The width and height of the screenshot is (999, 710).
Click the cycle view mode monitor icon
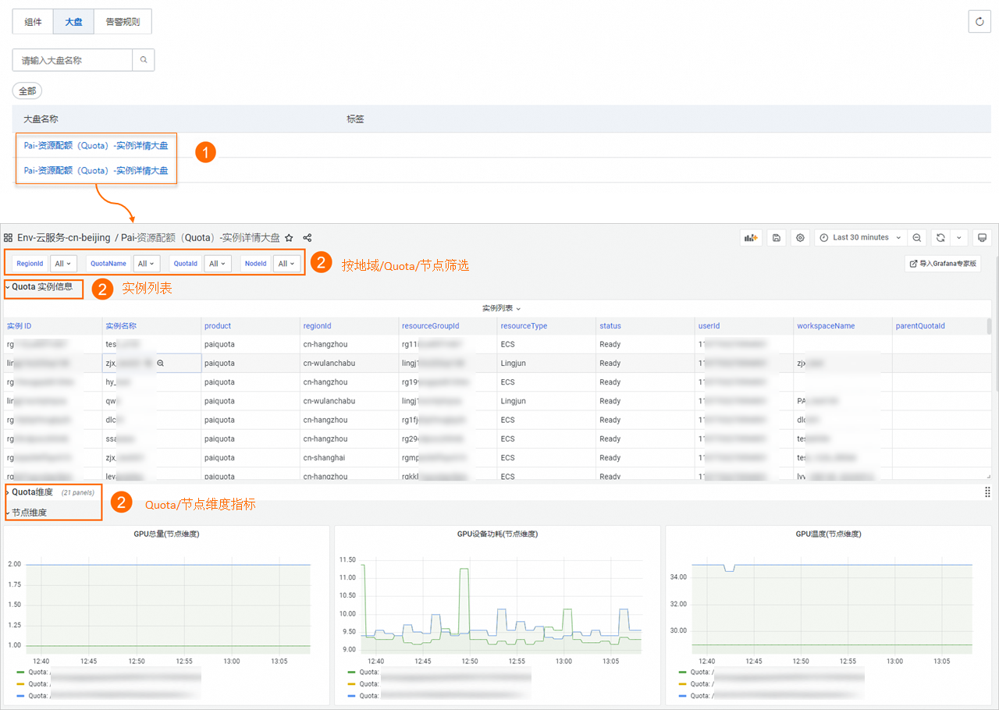point(983,238)
